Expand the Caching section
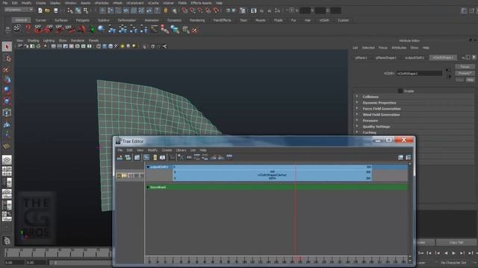Screen dimensions: 478x268 click(x=357, y=133)
